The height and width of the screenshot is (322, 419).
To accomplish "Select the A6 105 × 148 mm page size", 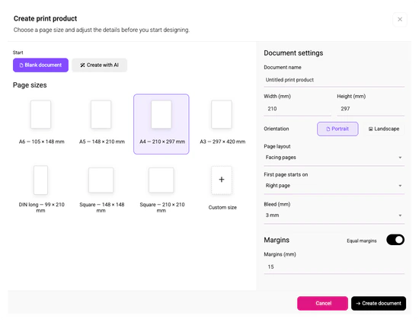I will 41,124.
